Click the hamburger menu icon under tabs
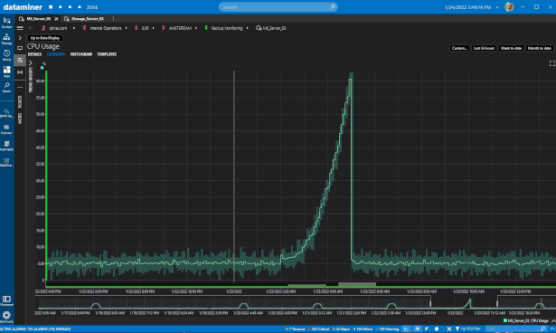 click(20, 28)
